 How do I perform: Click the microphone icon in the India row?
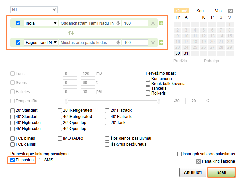[118, 23]
